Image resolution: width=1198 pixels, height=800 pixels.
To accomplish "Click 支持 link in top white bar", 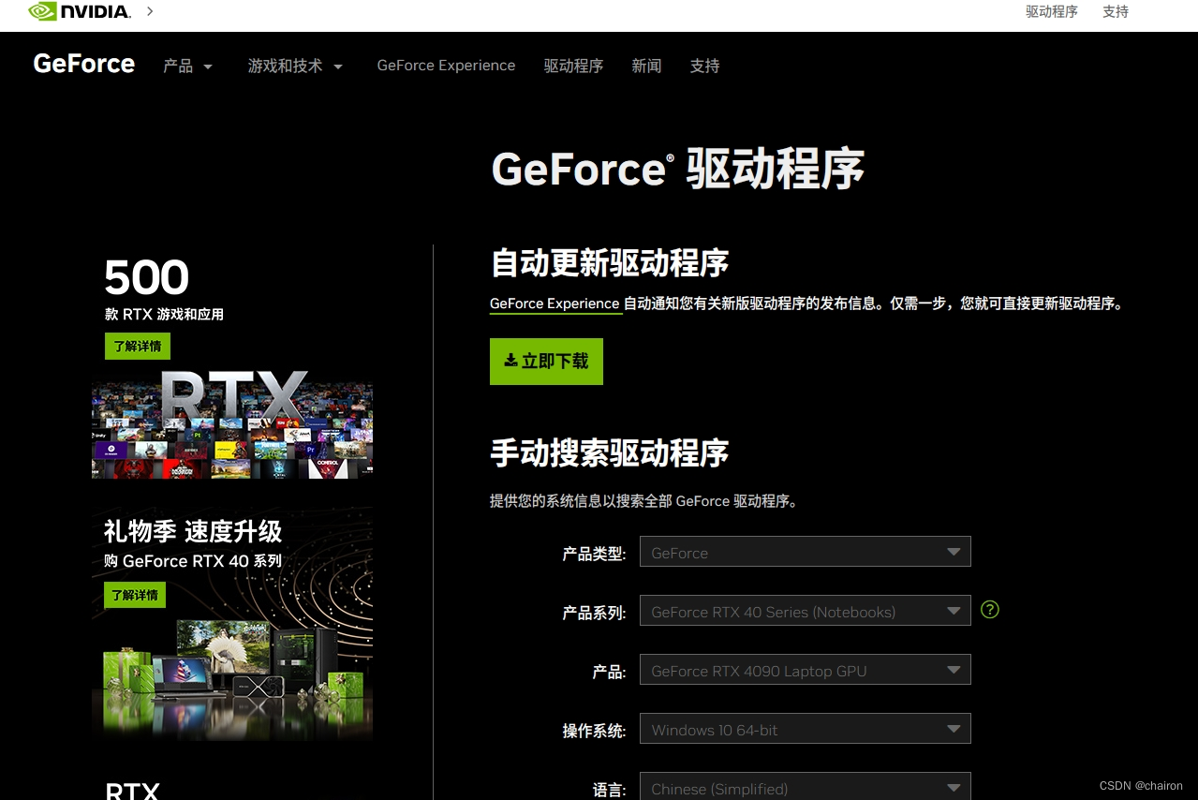I will (1116, 11).
